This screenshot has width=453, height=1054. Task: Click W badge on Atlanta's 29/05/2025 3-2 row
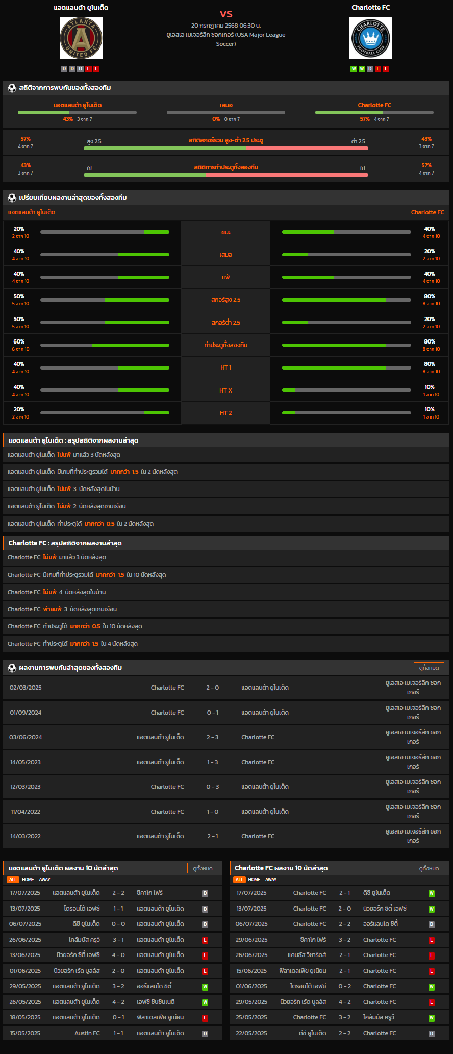tap(205, 987)
